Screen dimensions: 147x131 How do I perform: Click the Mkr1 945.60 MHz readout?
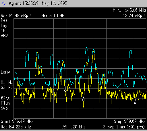[x=129, y=10]
